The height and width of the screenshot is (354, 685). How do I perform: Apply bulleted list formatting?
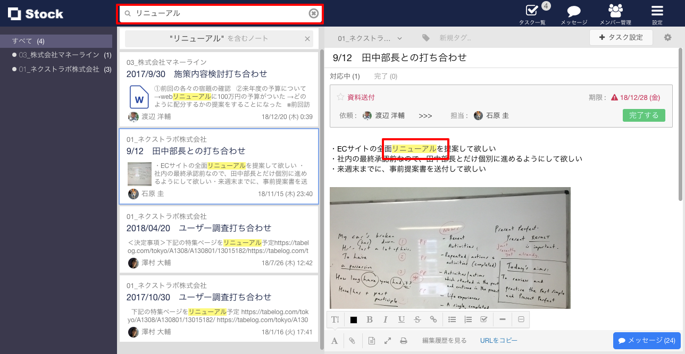[452, 319]
